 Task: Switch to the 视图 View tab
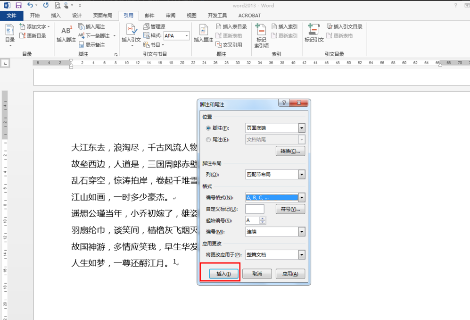pos(191,16)
